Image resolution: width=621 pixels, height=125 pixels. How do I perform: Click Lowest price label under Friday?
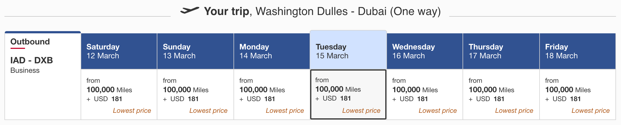590,111
